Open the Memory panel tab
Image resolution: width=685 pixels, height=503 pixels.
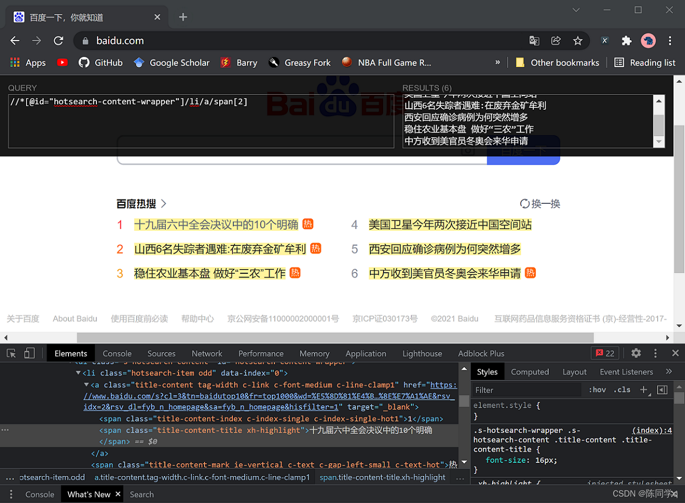click(314, 353)
